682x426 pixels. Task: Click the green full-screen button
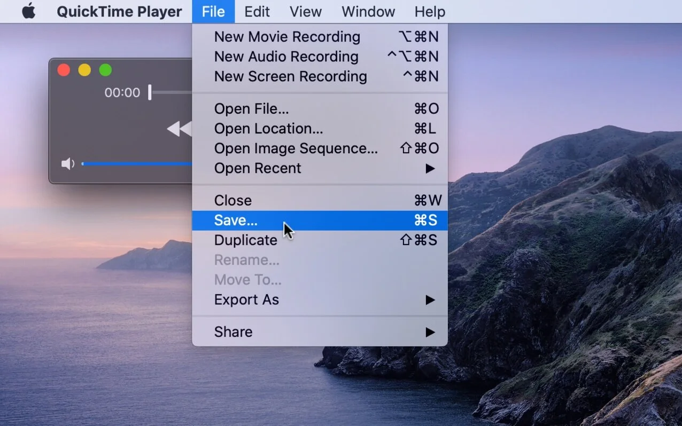[x=105, y=70]
